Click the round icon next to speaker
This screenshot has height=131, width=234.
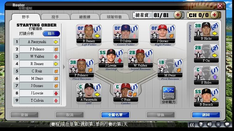coord(218,124)
